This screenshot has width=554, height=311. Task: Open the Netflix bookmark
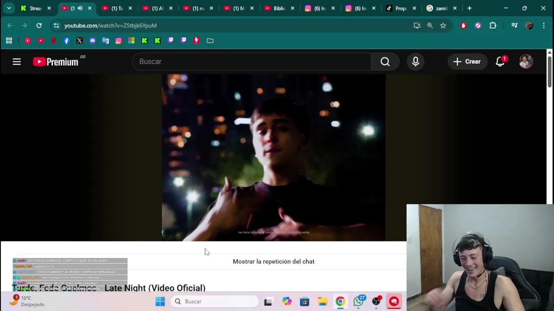[x=53, y=41]
